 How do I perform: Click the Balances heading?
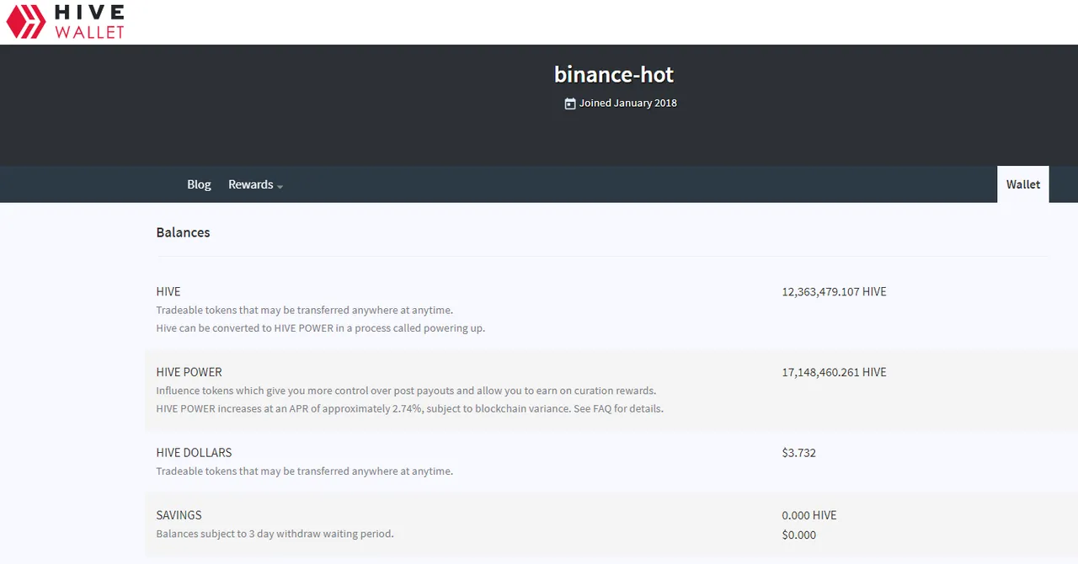(x=183, y=232)
